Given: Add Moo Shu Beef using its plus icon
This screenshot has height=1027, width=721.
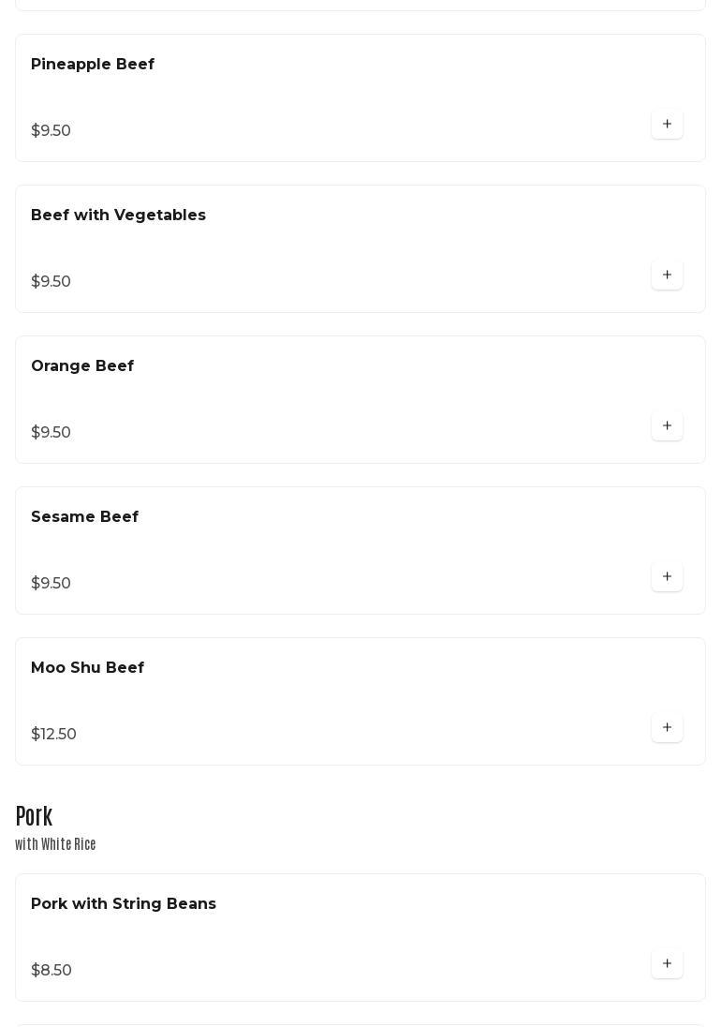Looking at the screenshot, I should pyautogui.click(x=667, y=728).
